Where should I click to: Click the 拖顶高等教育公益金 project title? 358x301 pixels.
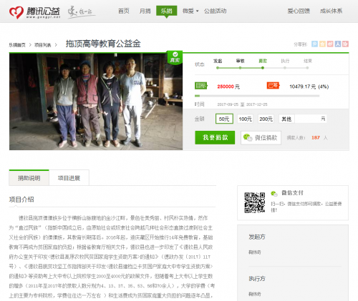click(103, 44)
